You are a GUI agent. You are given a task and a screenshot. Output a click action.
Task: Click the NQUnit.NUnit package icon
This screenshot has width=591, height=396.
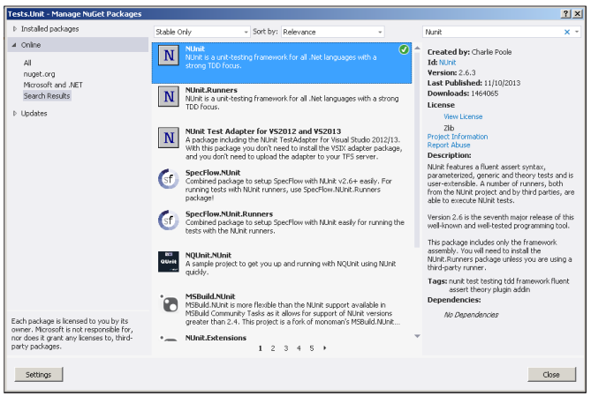pos(169,262)
